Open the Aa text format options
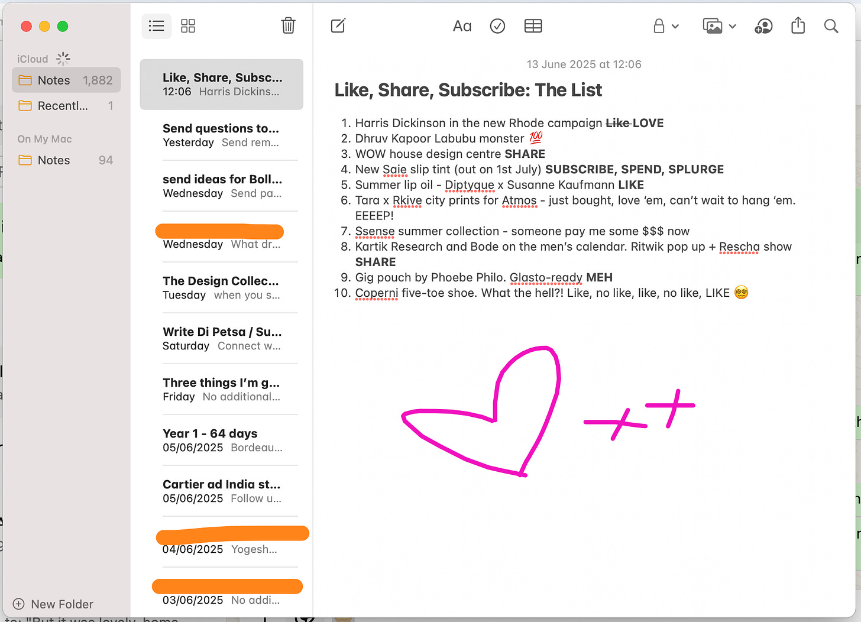 [462, 26]
